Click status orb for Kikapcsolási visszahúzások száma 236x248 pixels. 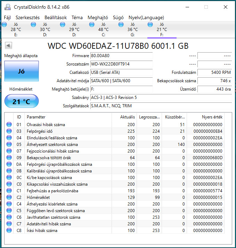tap(9, 184)
